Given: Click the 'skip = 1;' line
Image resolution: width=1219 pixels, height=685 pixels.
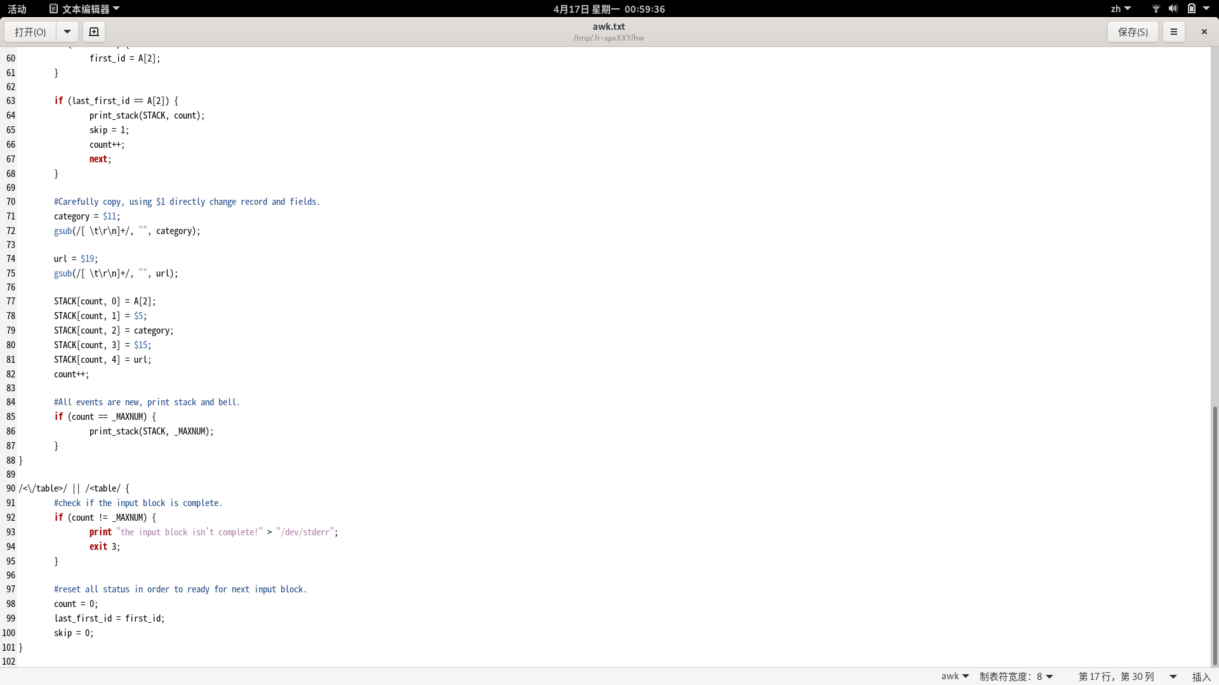Looking at the screenshot, I should point(109,130).
